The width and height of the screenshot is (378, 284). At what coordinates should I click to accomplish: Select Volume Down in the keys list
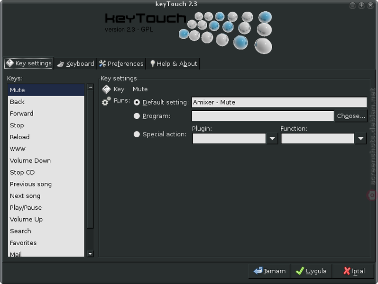[x=46, y=160]
